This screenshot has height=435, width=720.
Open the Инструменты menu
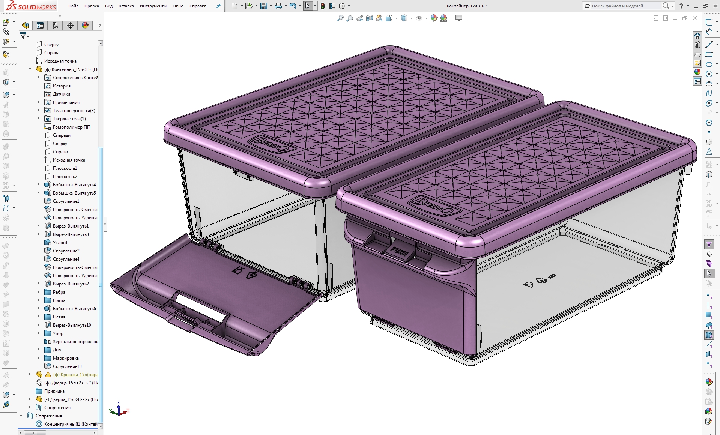(x=153, y=6)
